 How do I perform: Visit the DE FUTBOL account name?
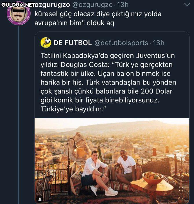[73, 43]
